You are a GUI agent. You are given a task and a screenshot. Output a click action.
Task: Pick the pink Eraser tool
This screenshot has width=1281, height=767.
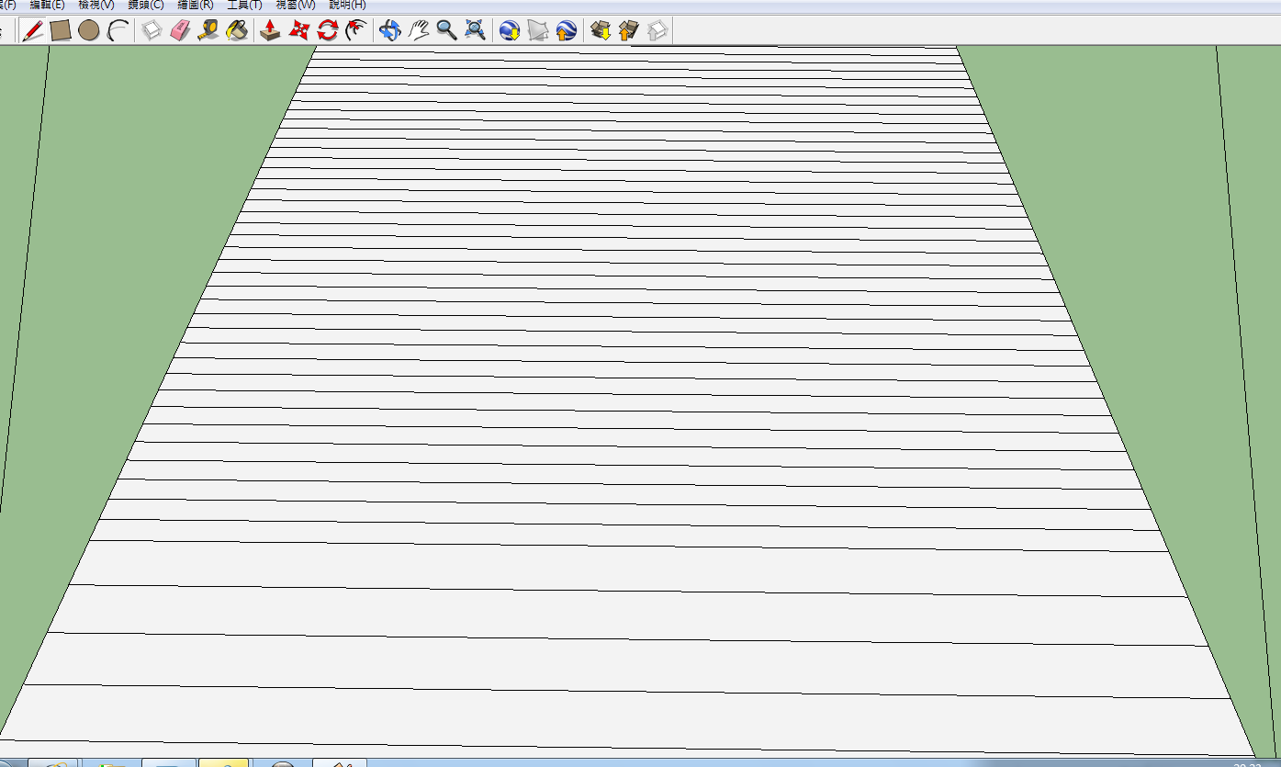point(180,31)
